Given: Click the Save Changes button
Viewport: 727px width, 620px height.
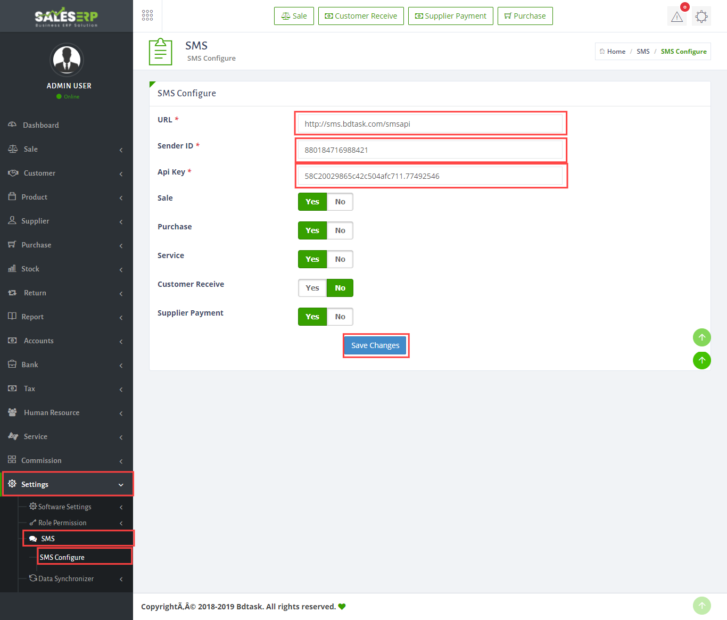Looking at the screenshot, I should (x=375, y=345).
